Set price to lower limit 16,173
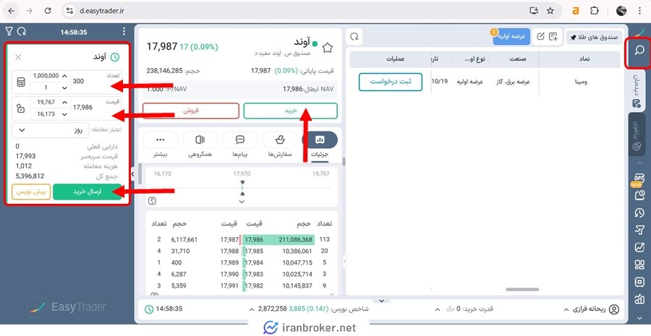Image resolution: width=651 pixels, height=336 pixels. click(50, 114)
